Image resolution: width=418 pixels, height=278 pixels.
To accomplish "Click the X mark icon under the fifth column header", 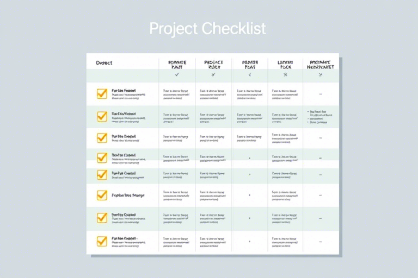I will (x=286, y=75).
